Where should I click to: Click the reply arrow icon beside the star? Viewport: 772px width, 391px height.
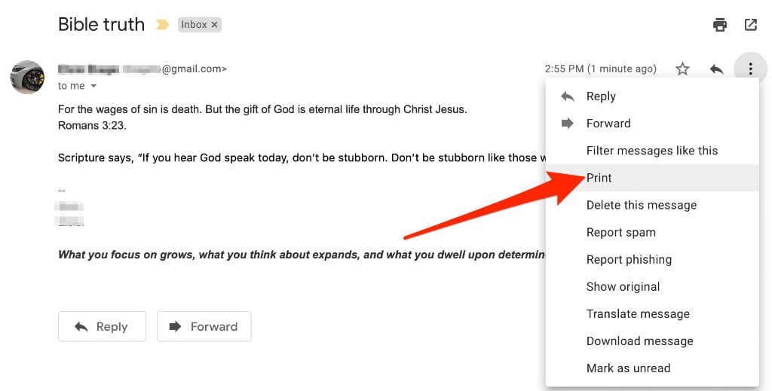coord(716,69)
